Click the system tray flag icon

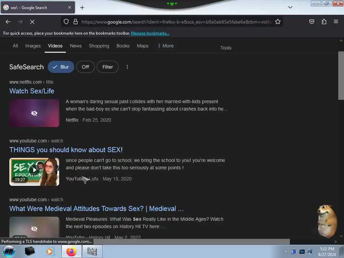[x=294, y=252]
